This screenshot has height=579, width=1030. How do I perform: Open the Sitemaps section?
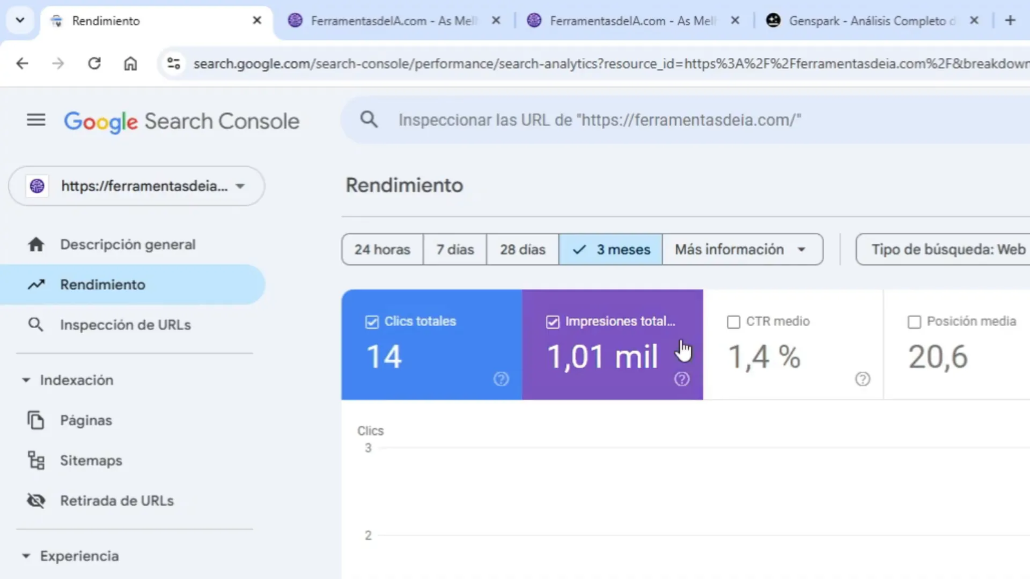[91, 460]
